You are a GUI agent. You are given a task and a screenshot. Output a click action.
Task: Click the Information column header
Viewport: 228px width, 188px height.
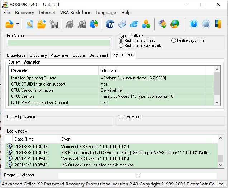pos(152,70)
